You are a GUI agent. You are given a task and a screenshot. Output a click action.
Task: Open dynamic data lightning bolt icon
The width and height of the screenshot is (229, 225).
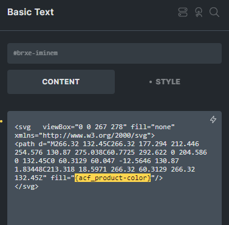tap(213, 119)
